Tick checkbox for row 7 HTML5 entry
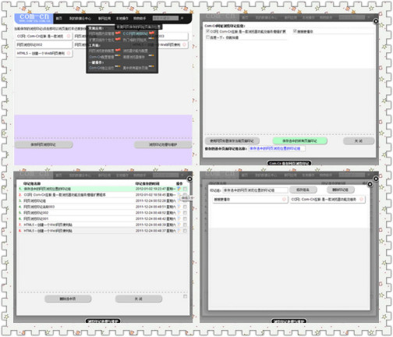 coord(185,225)
